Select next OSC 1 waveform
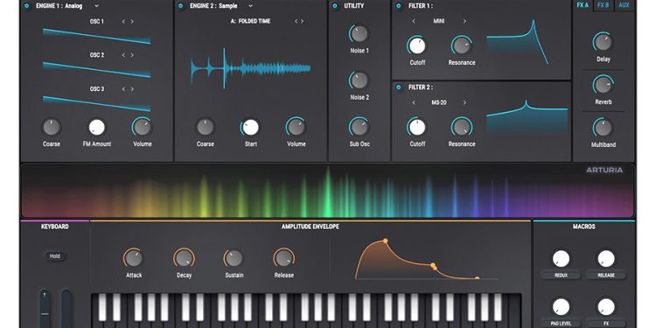Image resolution: width=656 pixels, height=328 pixels. click(x=132, y=21)
